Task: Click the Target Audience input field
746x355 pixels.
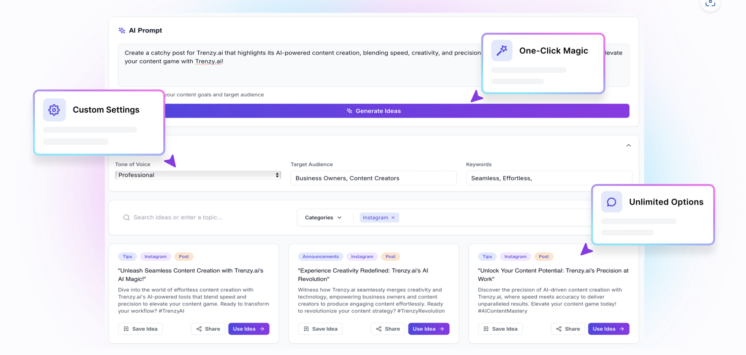Action: [373, 178]
